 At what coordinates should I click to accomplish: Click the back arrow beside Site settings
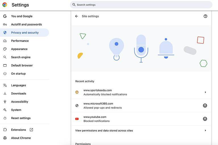tap(76, 16)
